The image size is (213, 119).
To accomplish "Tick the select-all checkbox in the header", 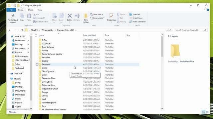I will point(36,35).
